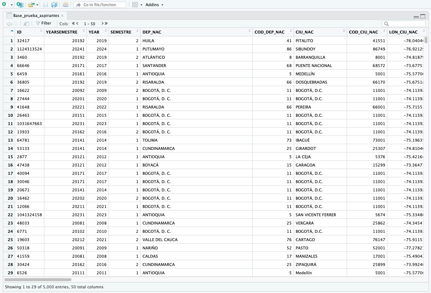Jump to first columns with double chevron
This screenshot has height=293, width=431.
tap(74, 24)
